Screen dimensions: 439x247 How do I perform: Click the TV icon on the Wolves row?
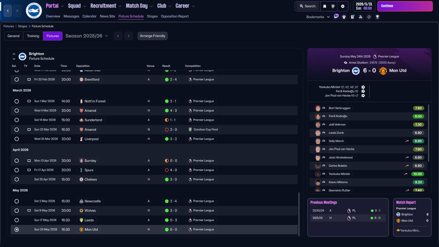[29, 211]
